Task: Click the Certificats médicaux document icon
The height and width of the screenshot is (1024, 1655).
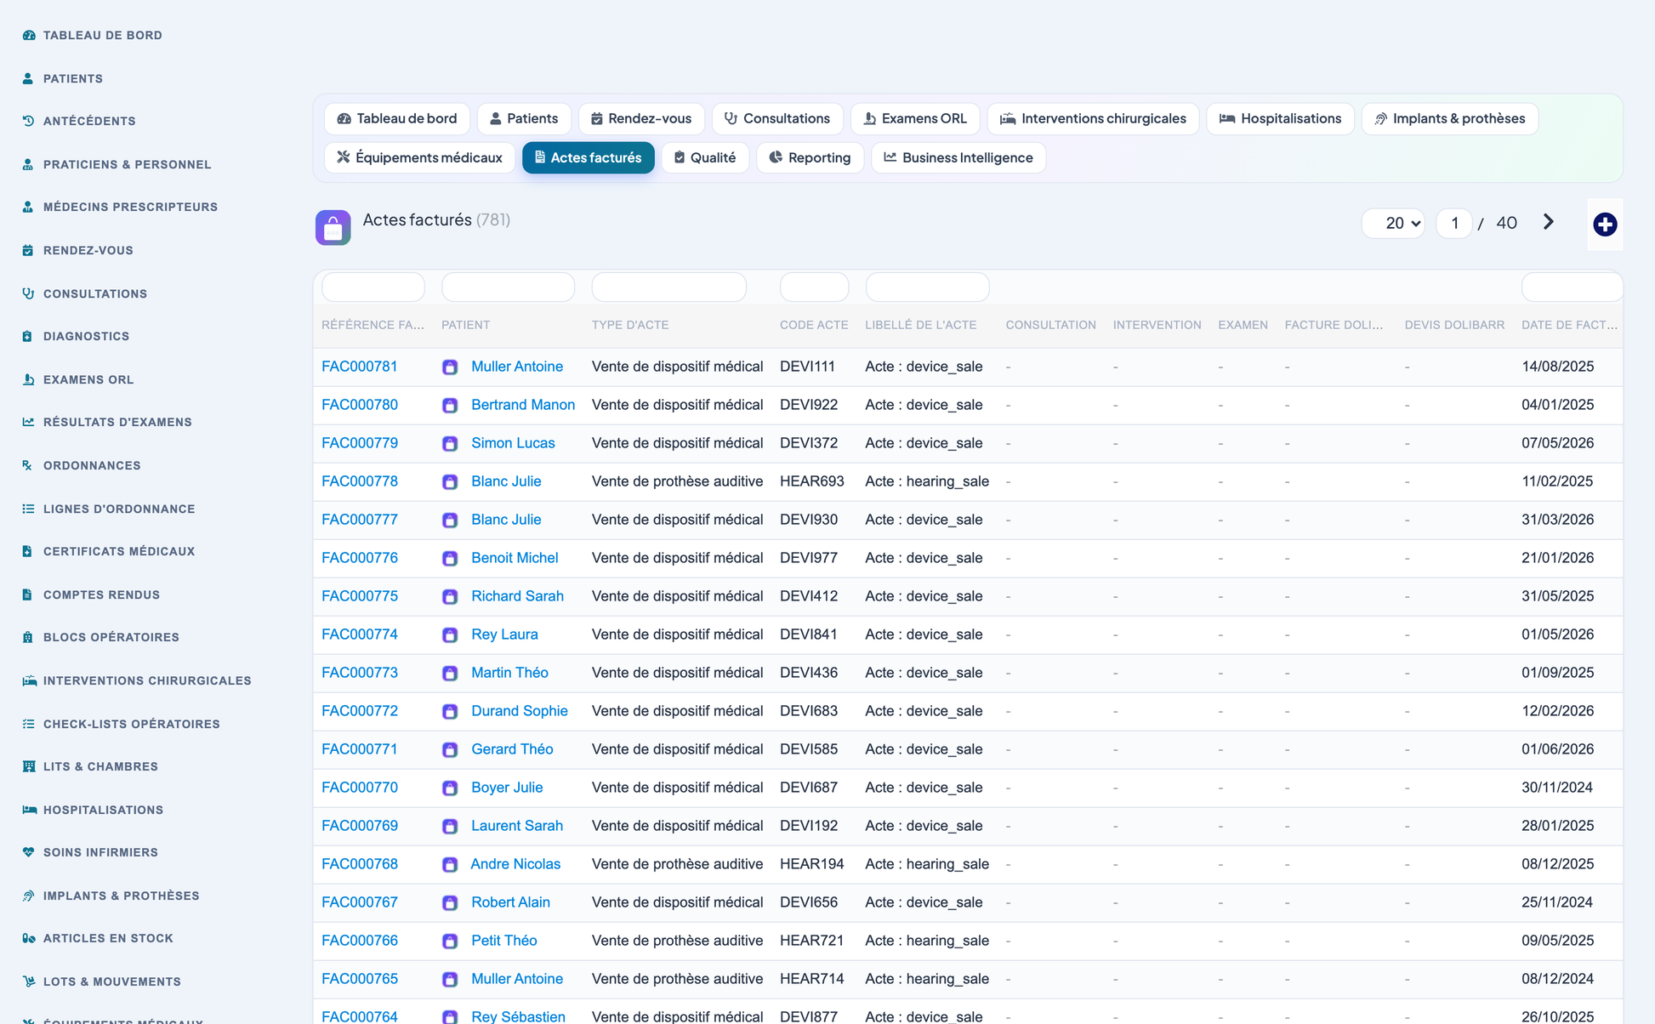Action: pos(27,551)
